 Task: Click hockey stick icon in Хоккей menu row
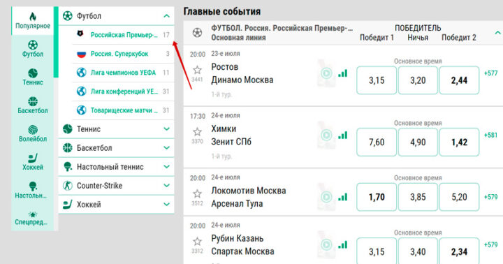(x=67, y=205)
